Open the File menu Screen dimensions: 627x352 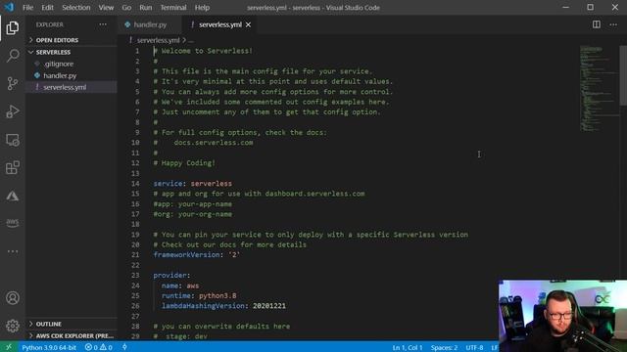pyautogui.click(x=28, y=8)
